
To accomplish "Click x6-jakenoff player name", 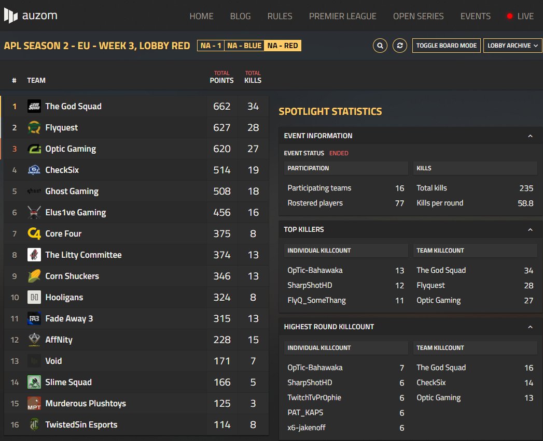I will click(306, 428).
